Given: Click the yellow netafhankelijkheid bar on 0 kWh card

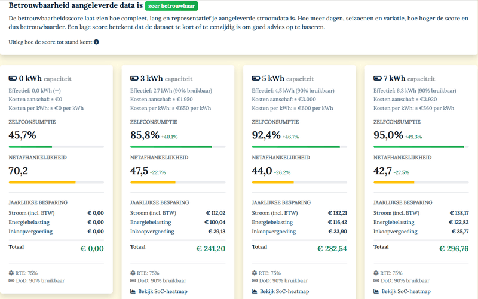Looking at the screenshot, I should (56, 182).
